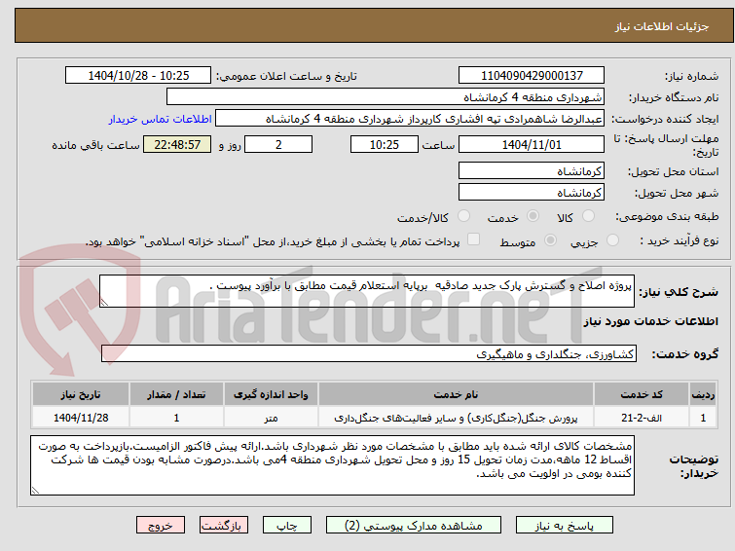Click the شماره نیاز field 1104090429000137
Viewport: 735px width, 551px height.
(532, 76)
